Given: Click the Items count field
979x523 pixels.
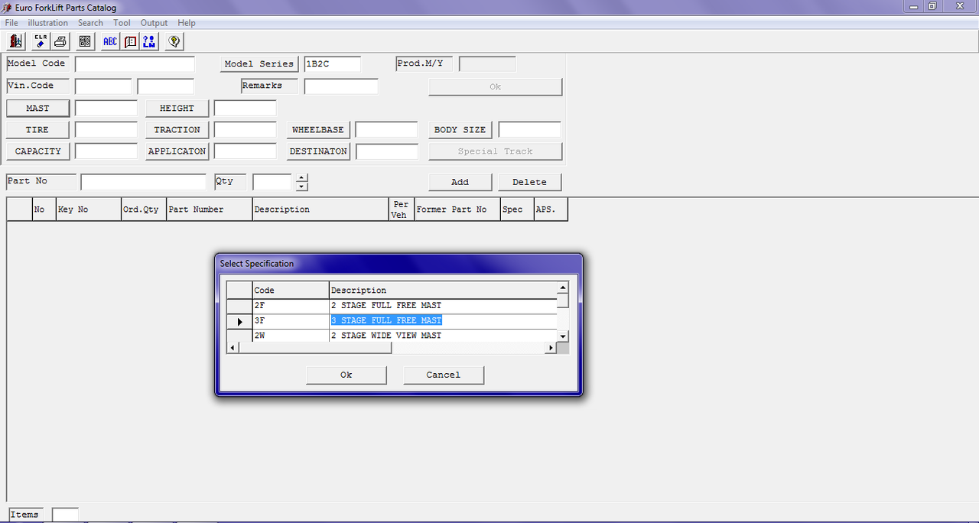Looking at the screenshot, I should tap(65, 515).
